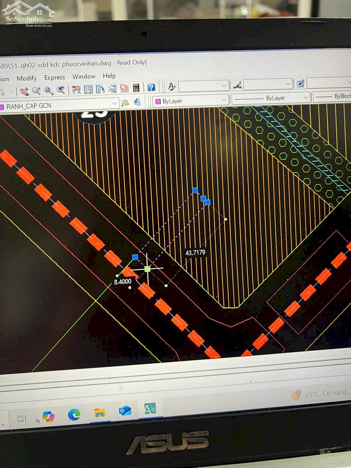Click the magenta ByLayer color swatch
Viewport: 351px width, 468px height.
click(158, 101)
